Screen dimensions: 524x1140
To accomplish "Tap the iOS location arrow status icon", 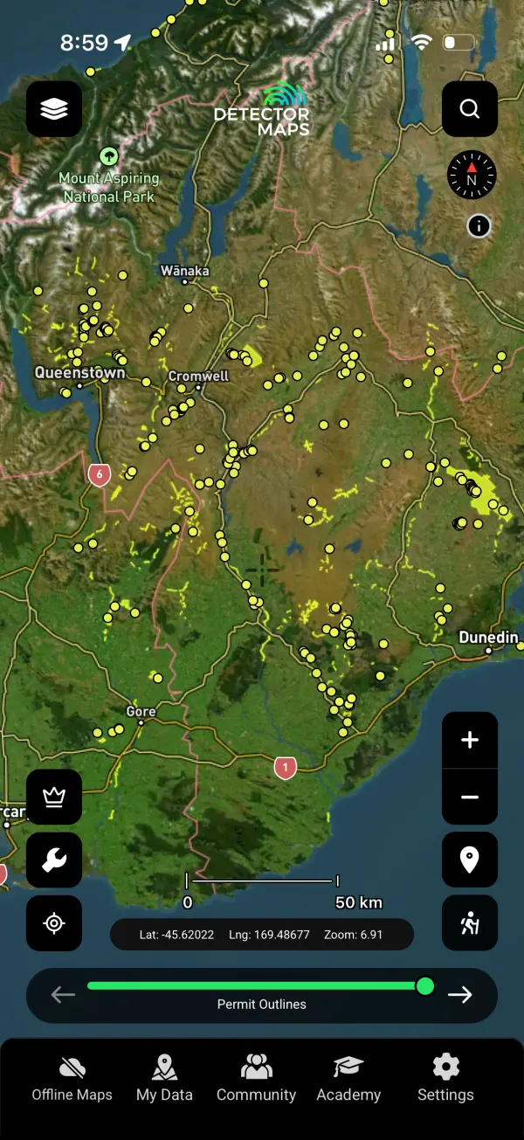I will (x=123, y=42).
